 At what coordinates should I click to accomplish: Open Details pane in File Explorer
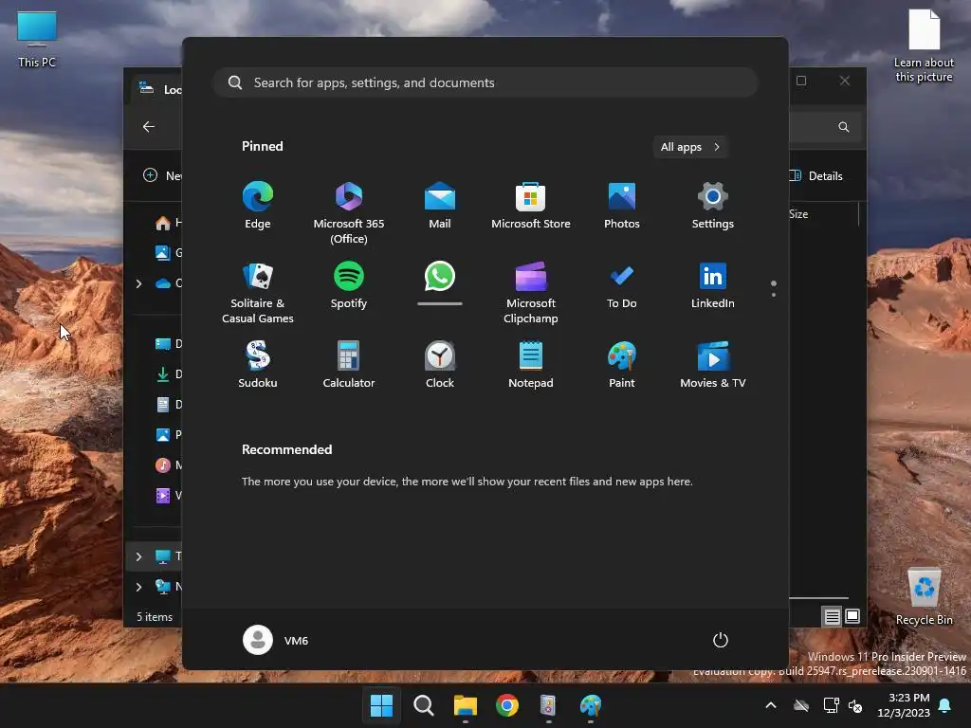pyautogui.click(x=816, y=175)
